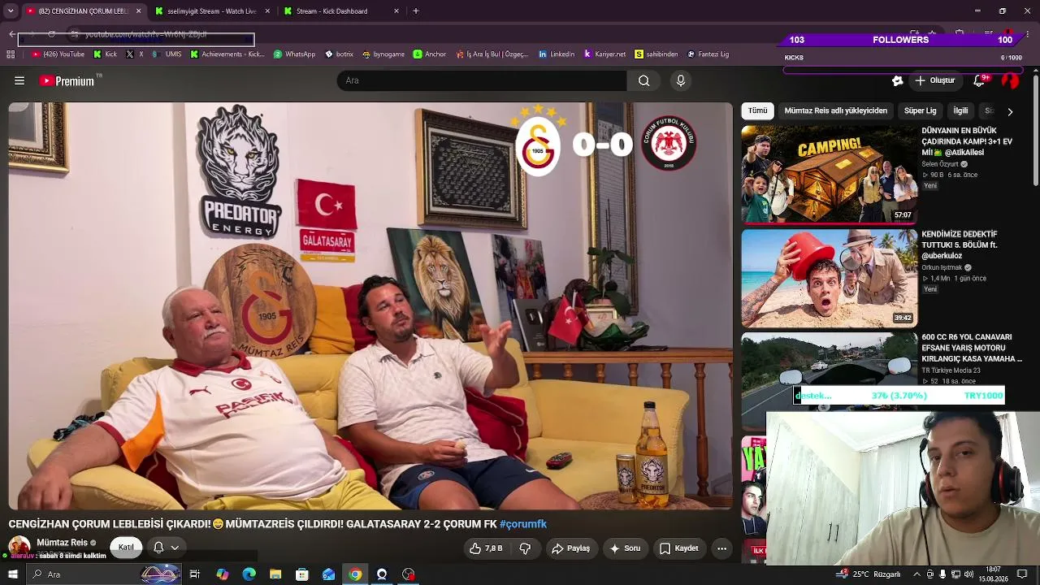Expand the Chrome tab search dropdown

coord(11,11)
